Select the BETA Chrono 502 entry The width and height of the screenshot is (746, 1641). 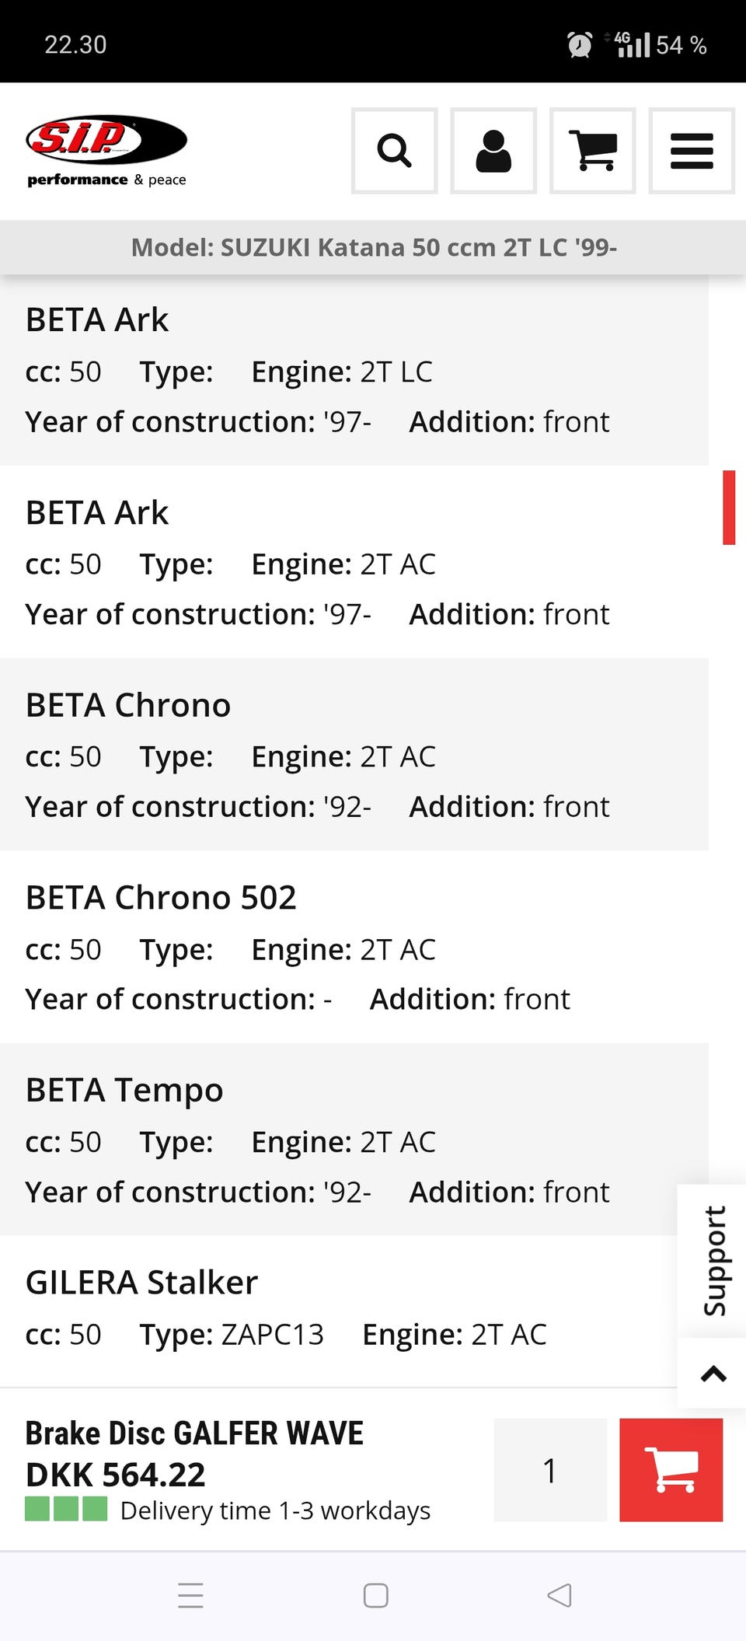point(354,947)
